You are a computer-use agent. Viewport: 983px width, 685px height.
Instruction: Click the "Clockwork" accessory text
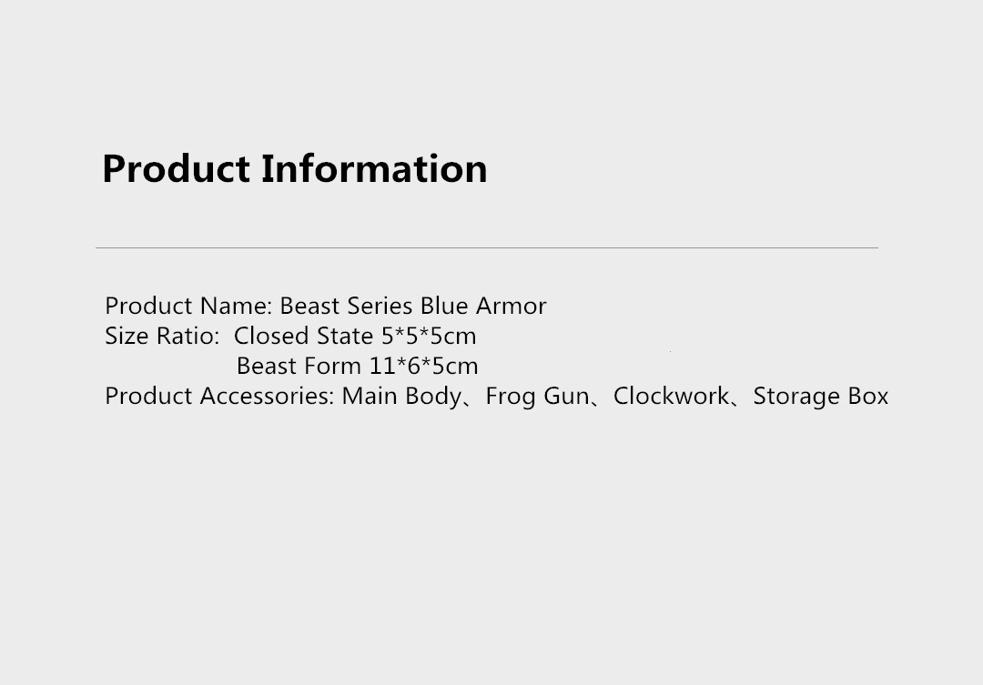pos(671,397)
